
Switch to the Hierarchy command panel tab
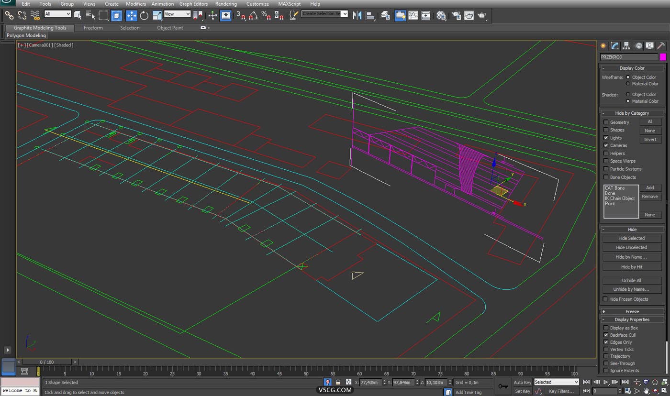tap(626, 46)
